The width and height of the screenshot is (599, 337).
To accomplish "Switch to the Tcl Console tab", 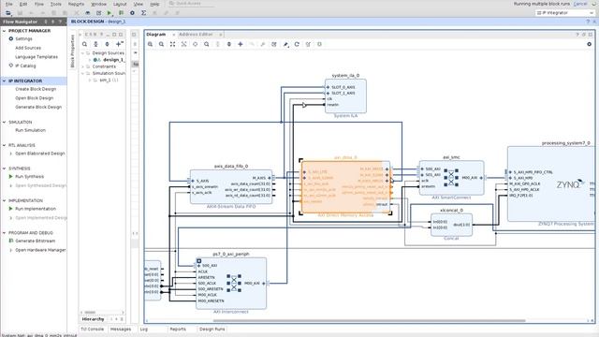I will tap(92, 329).
